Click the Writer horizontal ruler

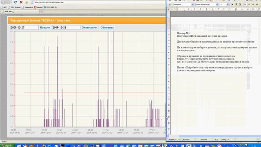216,9
